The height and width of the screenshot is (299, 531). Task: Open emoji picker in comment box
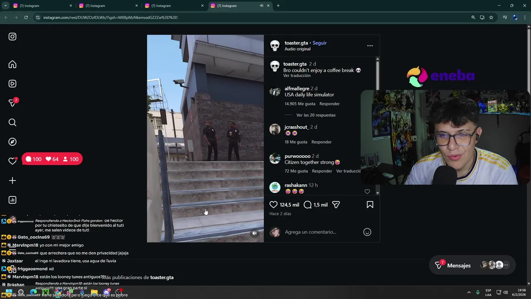(x=367, y=232)
